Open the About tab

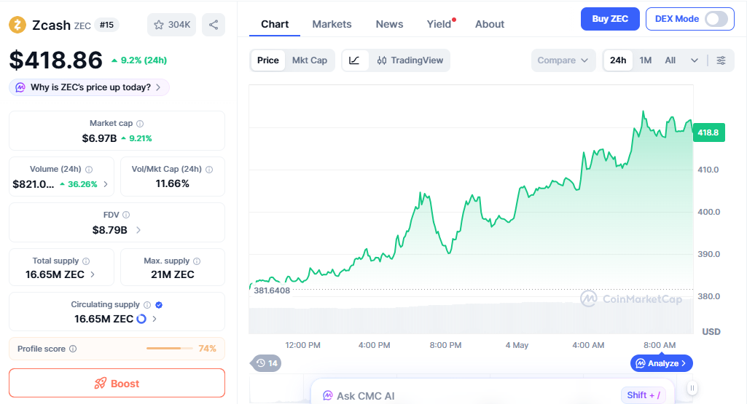[x=490, y=24]
